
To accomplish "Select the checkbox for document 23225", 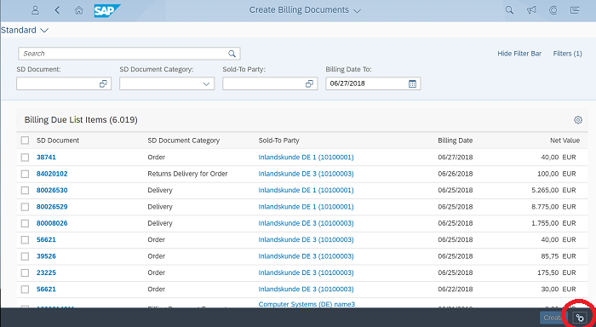I will tap(25, 272).
